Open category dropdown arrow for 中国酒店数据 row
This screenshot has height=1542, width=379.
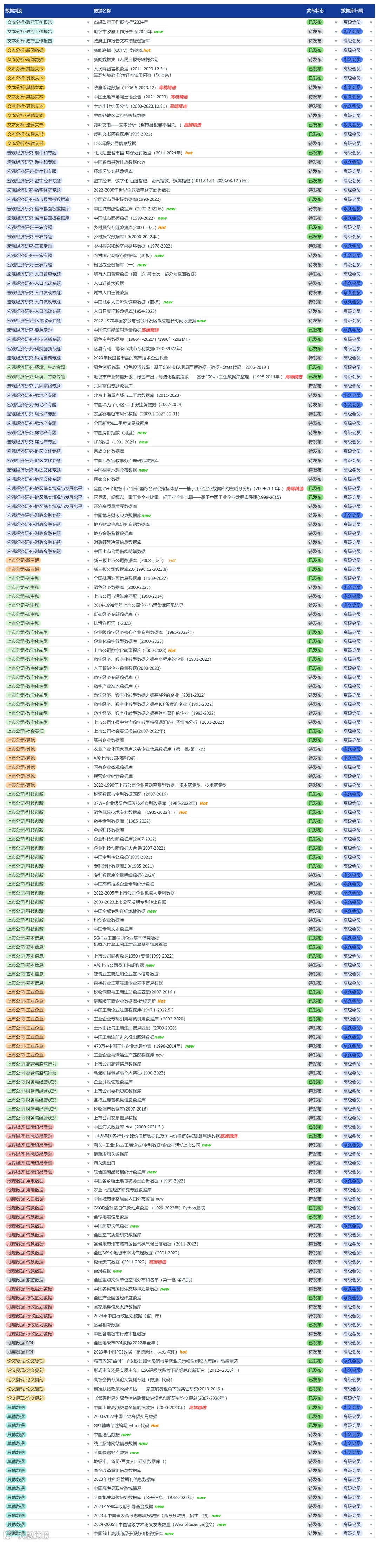(88, 1435)
